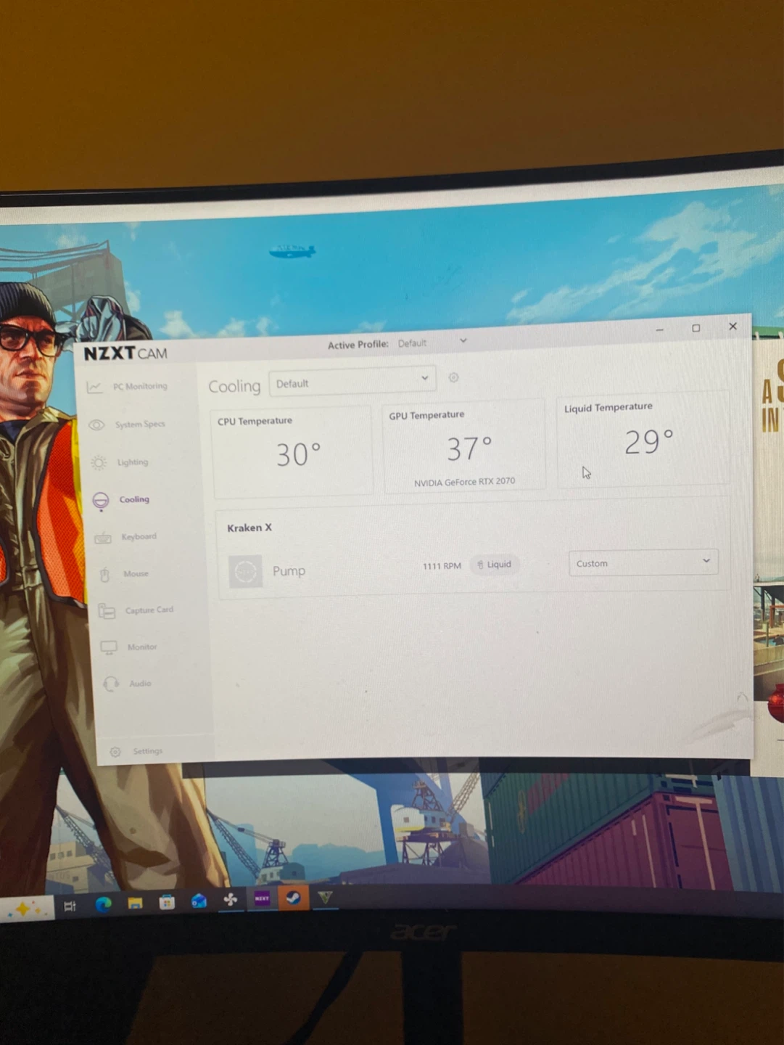This screenshot has height=1045, width=784.
Task: Click the GPU Temperature 37° value
Action: click(x=469, y=448)
